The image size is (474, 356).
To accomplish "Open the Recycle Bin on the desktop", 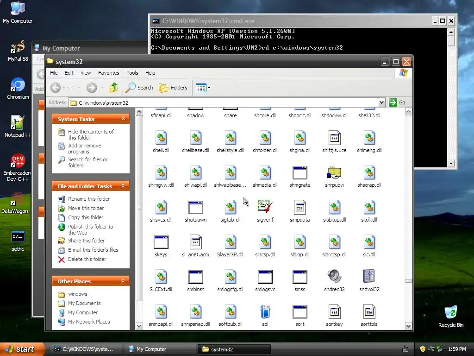I will coord(451,316).
